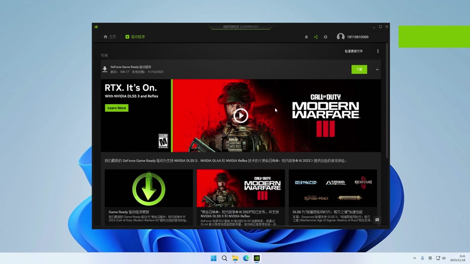
Task: Click GeForce Game Ready 驱动程序 title
Action: (131, 67)
